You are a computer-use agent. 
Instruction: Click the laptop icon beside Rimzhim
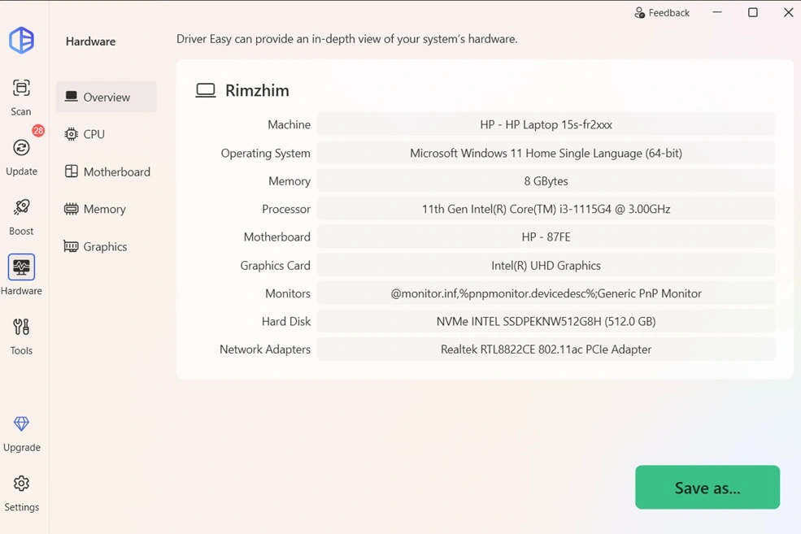point(206,91)
